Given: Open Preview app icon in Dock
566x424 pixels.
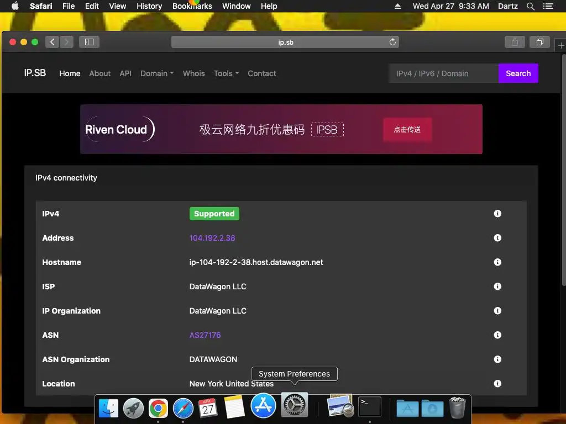Looking at the screenshot, I should 340,406.
